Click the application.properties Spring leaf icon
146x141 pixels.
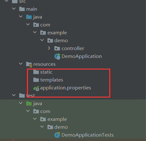click(x=36, y=88)
